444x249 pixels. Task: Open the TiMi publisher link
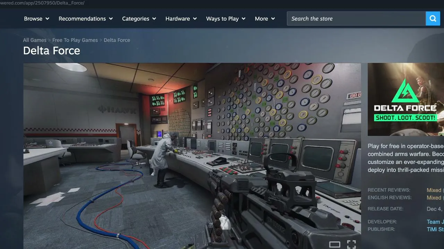(435, 229)
